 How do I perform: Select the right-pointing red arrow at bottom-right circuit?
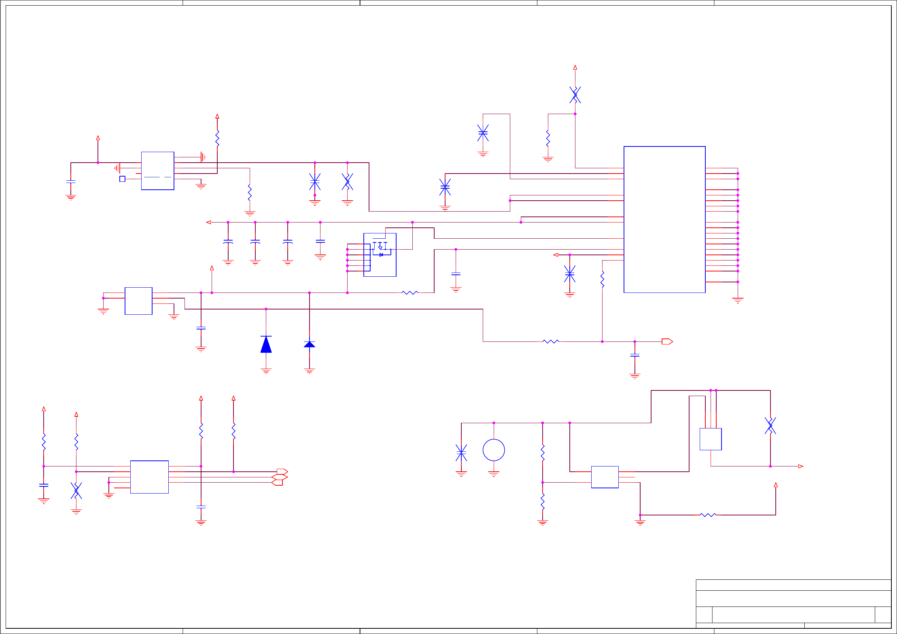click(x=801, y=466)
